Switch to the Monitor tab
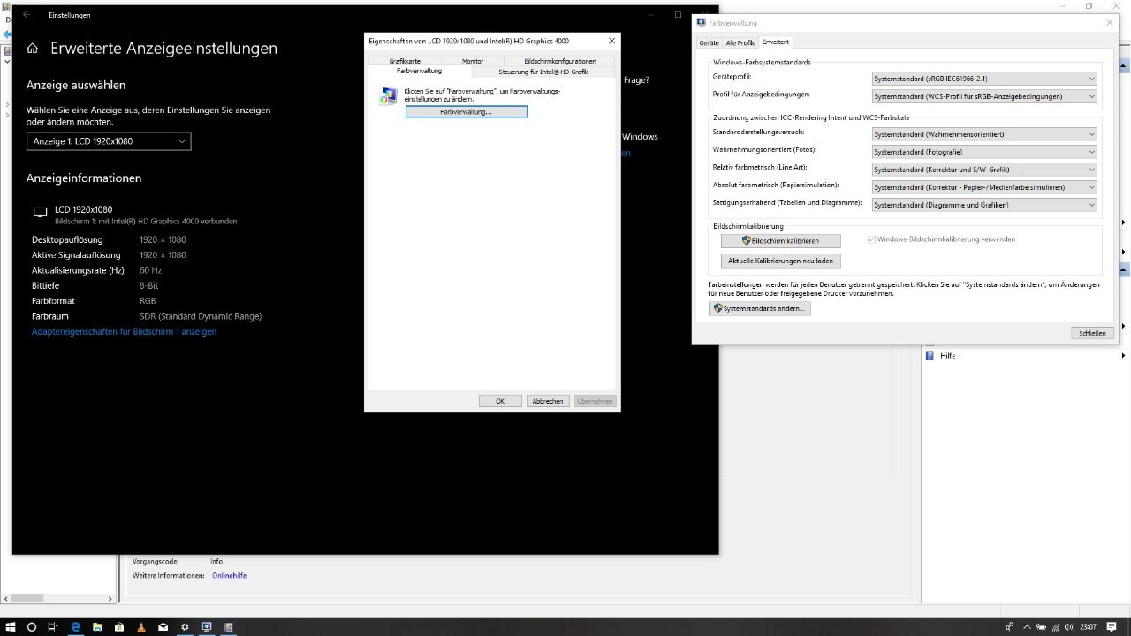 click(x=473, y=61)
